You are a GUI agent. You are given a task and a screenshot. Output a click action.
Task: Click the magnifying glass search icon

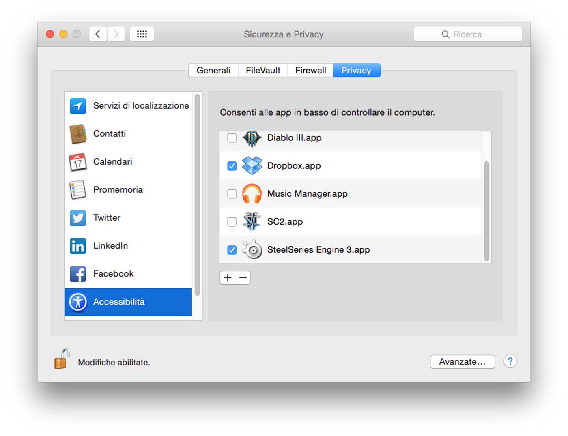click(445, 34)
